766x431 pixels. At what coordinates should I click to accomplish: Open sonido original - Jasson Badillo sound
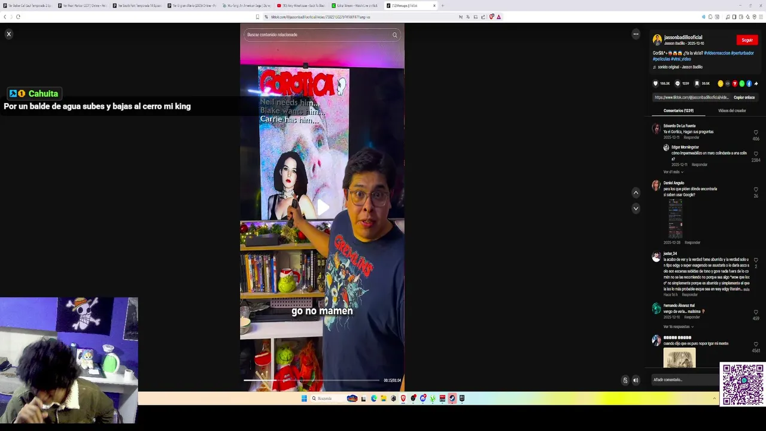[x=680, y=67]
